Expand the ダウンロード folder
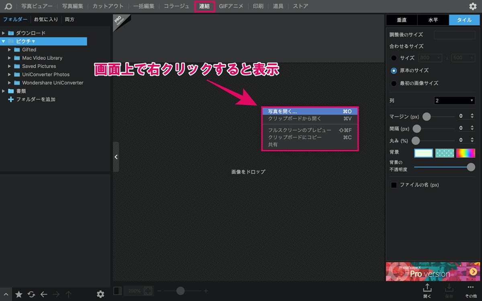Viewport: 482px width, 301px height. 3,33
